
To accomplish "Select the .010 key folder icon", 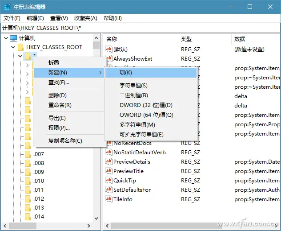I will pyautogui.click(x=28, y=181).
